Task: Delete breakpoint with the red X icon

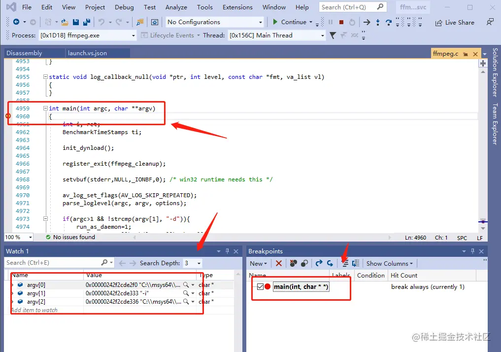Action: pos(279,263)
